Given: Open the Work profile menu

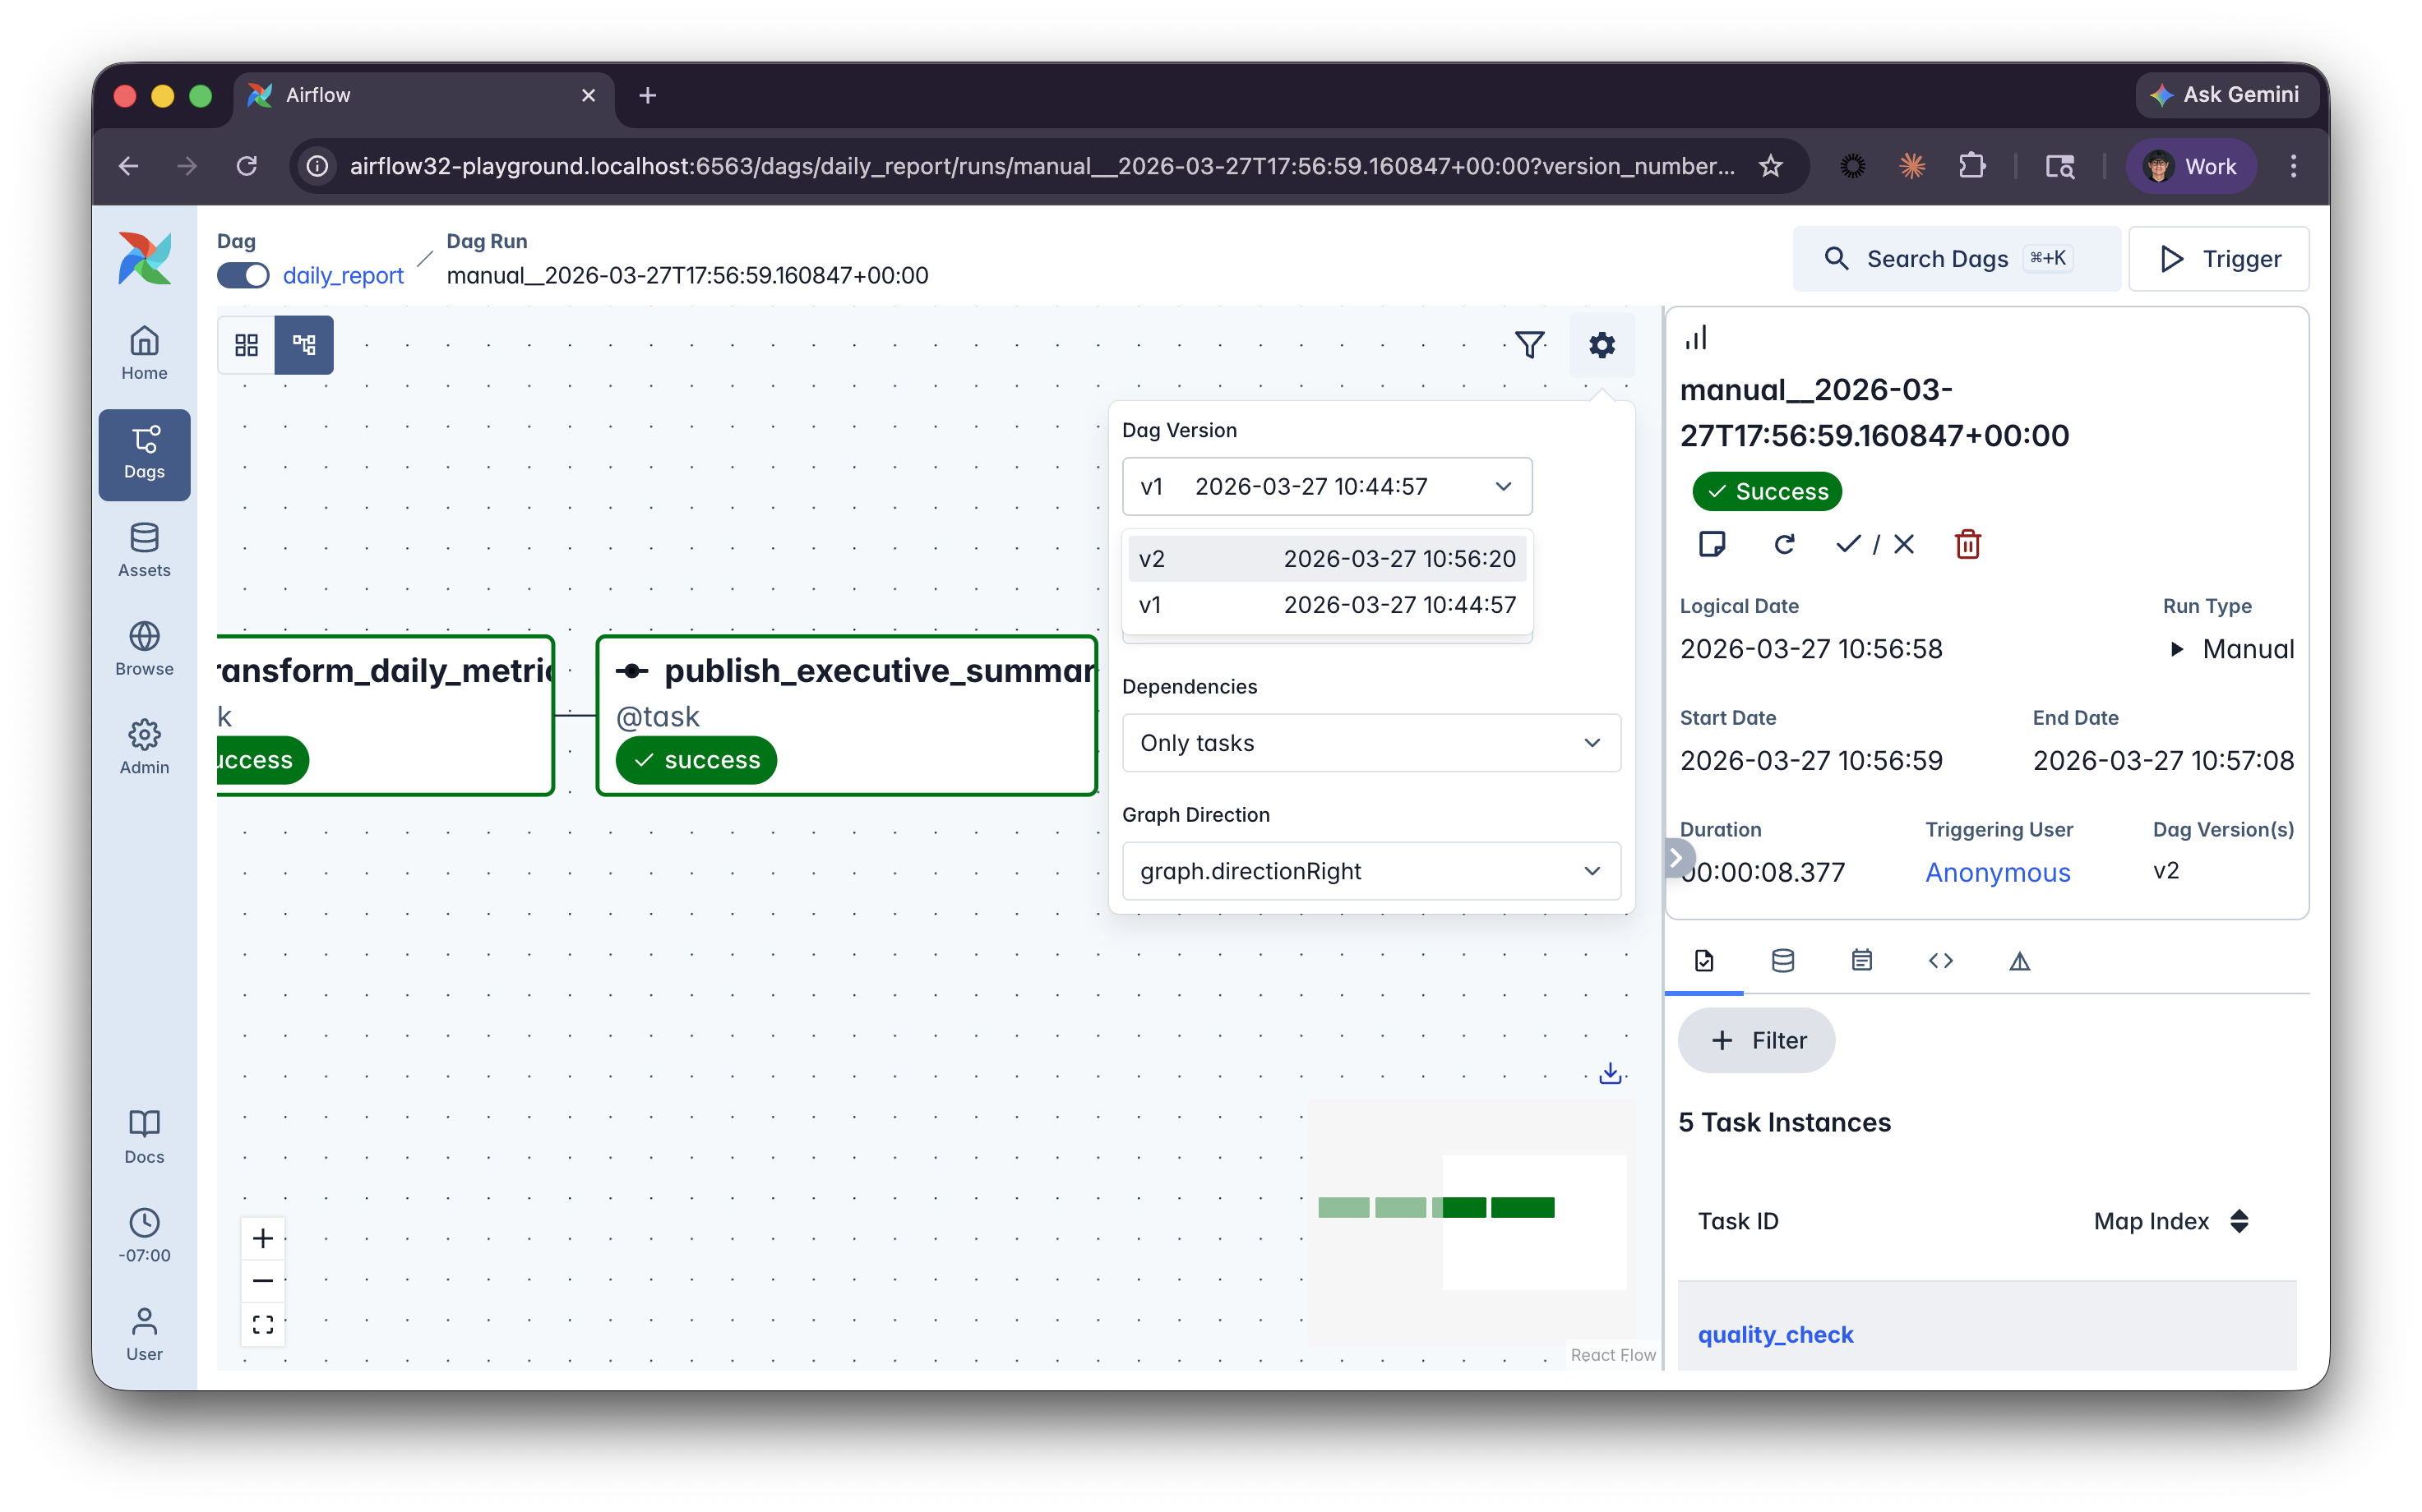Looking at the screenshot, I should [x=2191, y=166].
